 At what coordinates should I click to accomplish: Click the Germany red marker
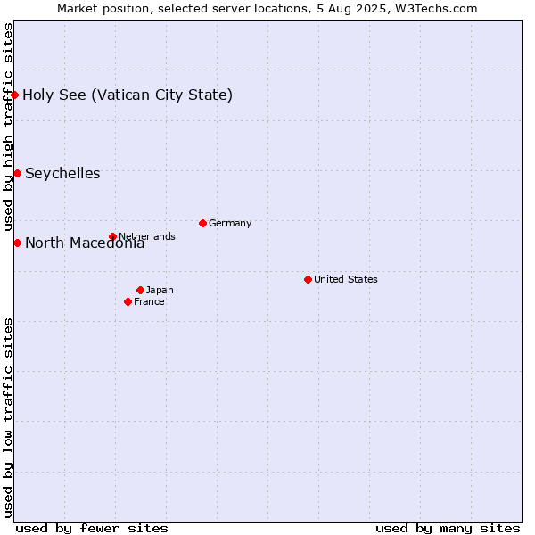point(202,224)
